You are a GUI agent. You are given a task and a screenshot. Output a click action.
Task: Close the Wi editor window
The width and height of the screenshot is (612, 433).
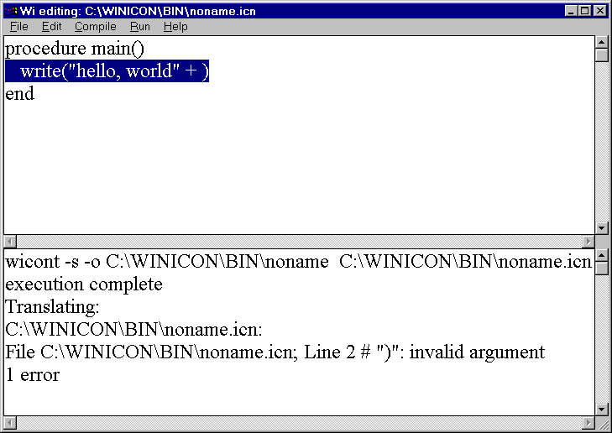point(599,11)
